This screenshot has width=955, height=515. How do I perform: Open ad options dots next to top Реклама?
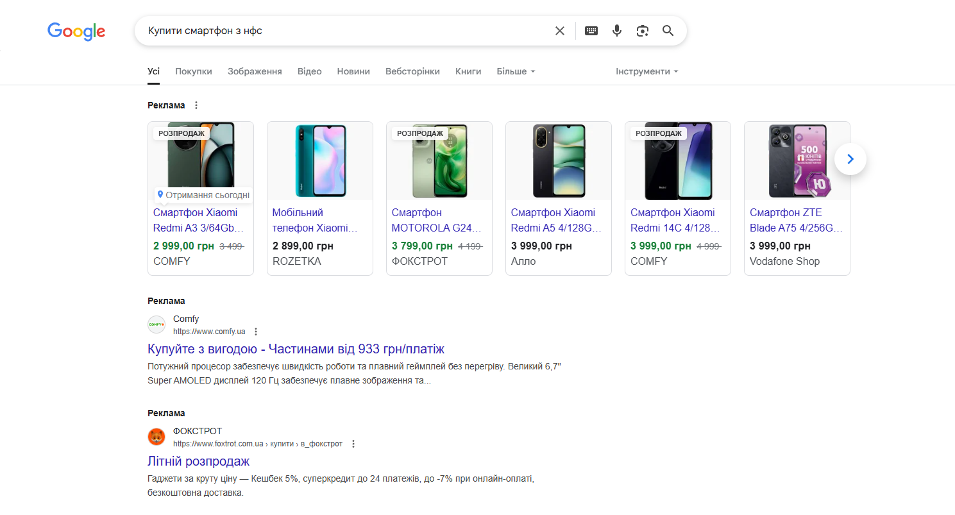pos(196,105)
